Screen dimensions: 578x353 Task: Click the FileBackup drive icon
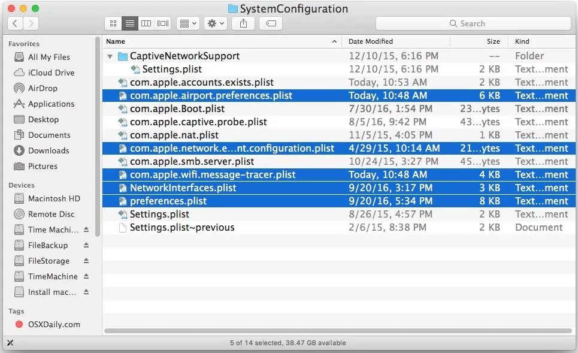(19, 245)
